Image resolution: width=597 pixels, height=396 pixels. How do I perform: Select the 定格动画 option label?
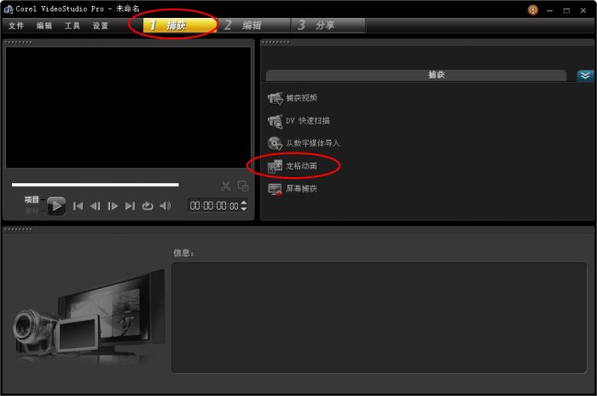point(302,166)
